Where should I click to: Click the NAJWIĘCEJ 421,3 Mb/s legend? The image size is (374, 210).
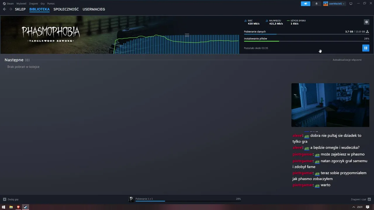274,22
